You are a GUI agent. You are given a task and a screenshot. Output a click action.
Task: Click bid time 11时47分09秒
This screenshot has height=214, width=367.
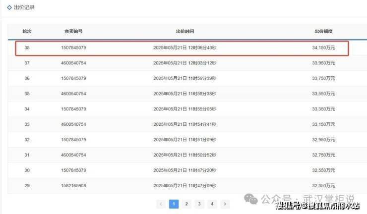(202, 186)
